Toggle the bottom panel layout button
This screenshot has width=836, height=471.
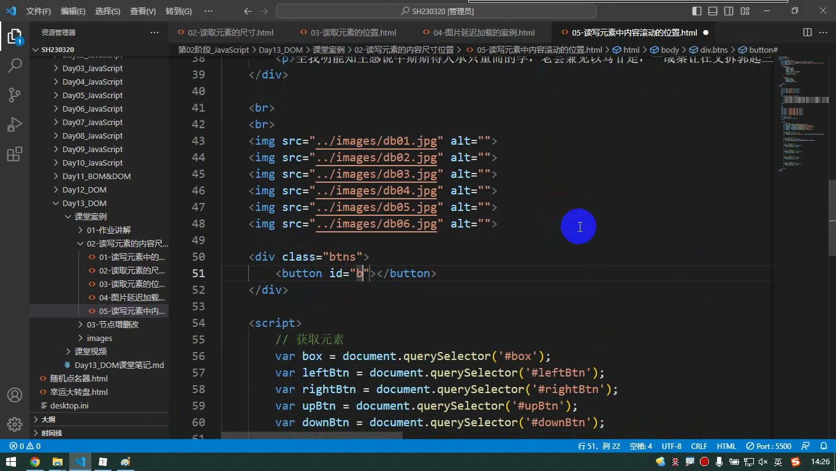click(713, 11)
